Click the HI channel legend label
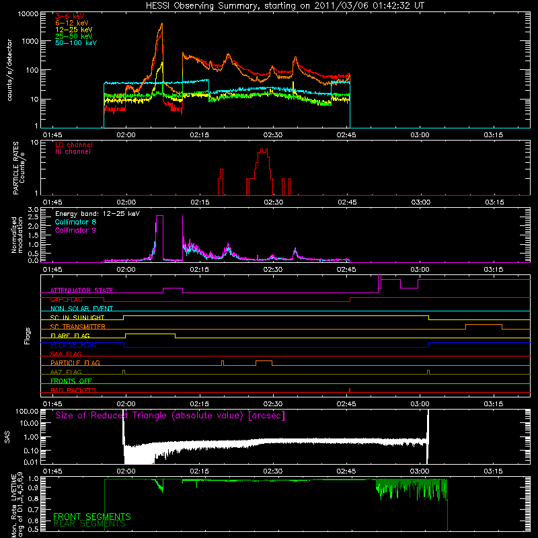 tap(73, 152)
